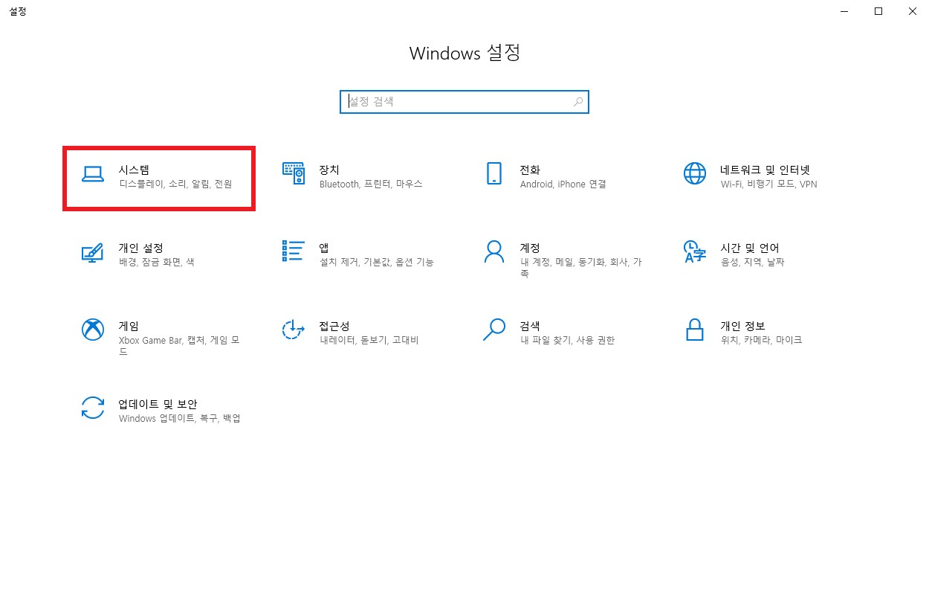Open the 시간 및 언어 clock icon
This screenshot has height=610, width=929.
pos(695,251)
